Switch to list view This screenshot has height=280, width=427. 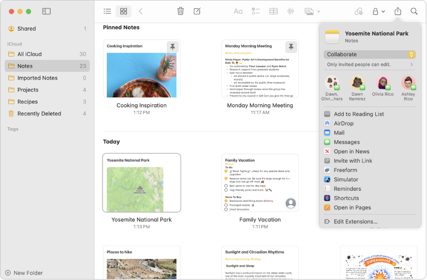[x=107, y=11]
